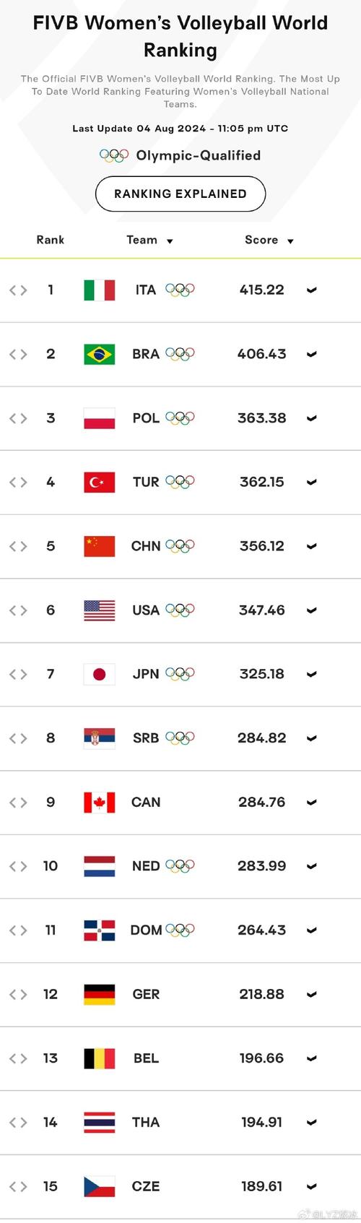Sort by Score column header

click(x=269, y=240)
